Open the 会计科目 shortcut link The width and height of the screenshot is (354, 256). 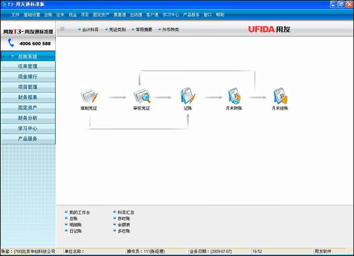point(90,29)
